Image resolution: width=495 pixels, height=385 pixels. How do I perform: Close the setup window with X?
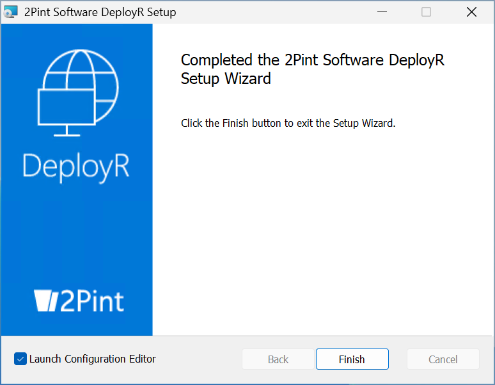tap(471, 12)
